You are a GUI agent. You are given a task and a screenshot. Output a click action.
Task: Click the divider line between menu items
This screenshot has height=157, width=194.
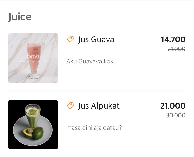click(97, 91)
